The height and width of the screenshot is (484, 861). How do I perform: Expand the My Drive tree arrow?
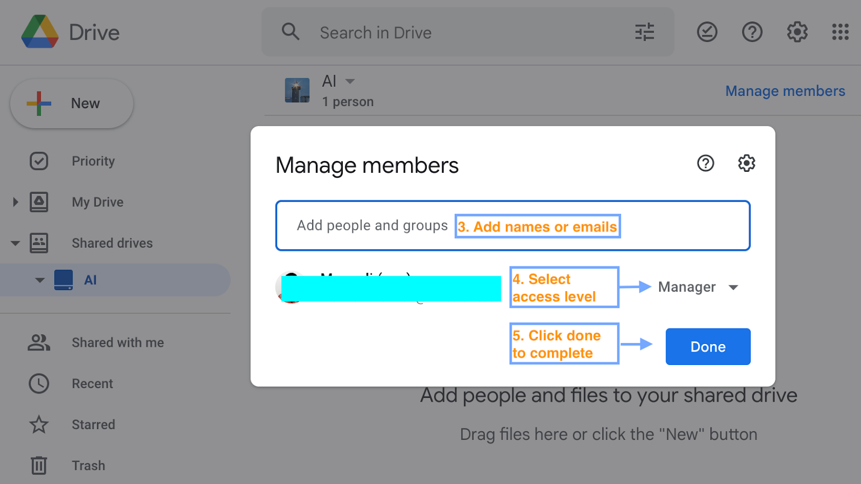click(x=16, y=202)
